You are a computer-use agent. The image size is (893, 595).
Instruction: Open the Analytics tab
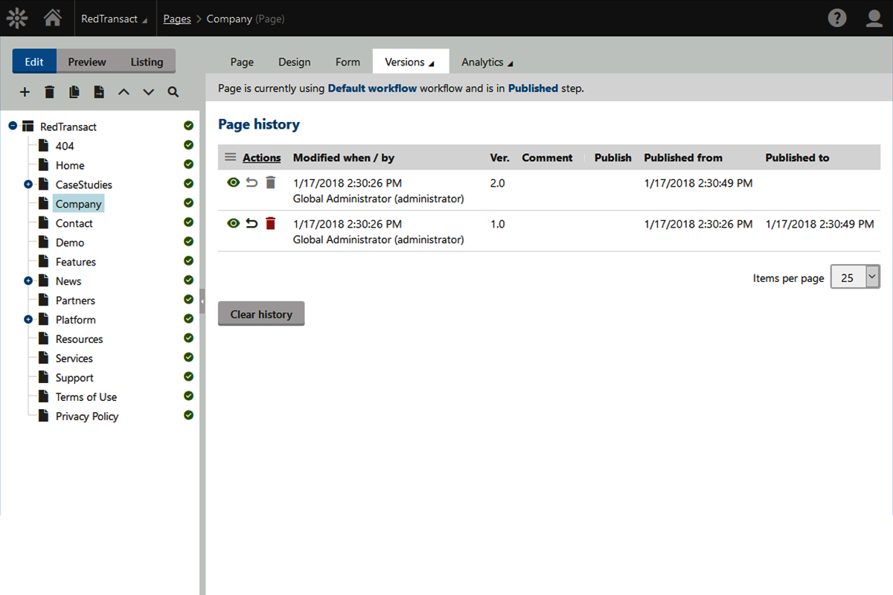click(487, 62)
